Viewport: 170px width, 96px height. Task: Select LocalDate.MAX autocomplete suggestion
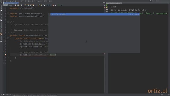[95, 14]
